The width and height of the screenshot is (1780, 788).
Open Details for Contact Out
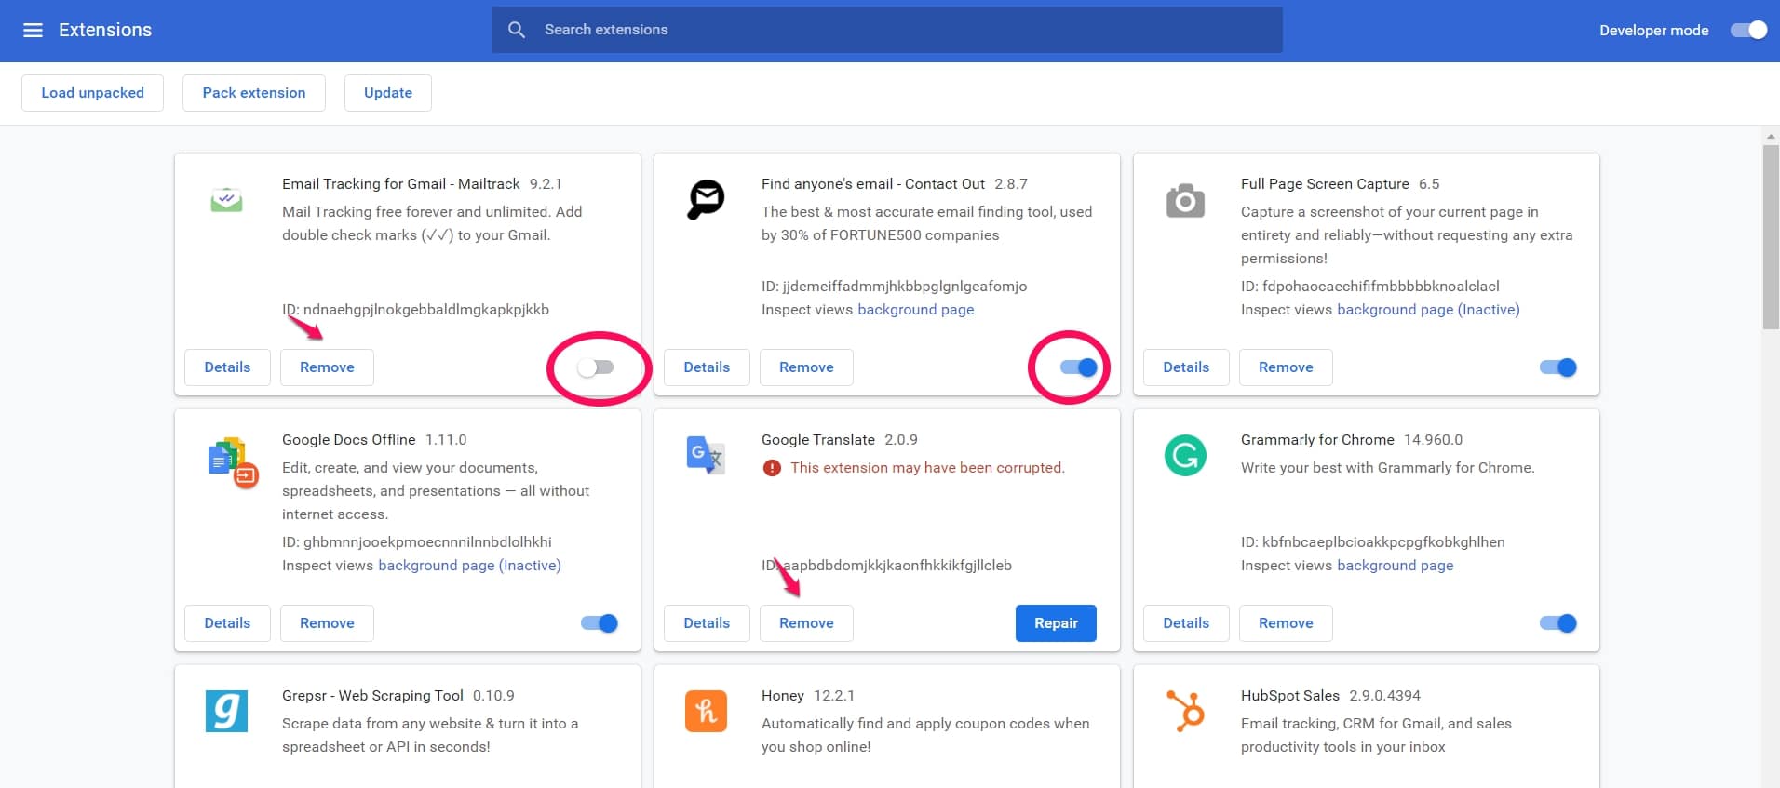click(x=707, y=367)
